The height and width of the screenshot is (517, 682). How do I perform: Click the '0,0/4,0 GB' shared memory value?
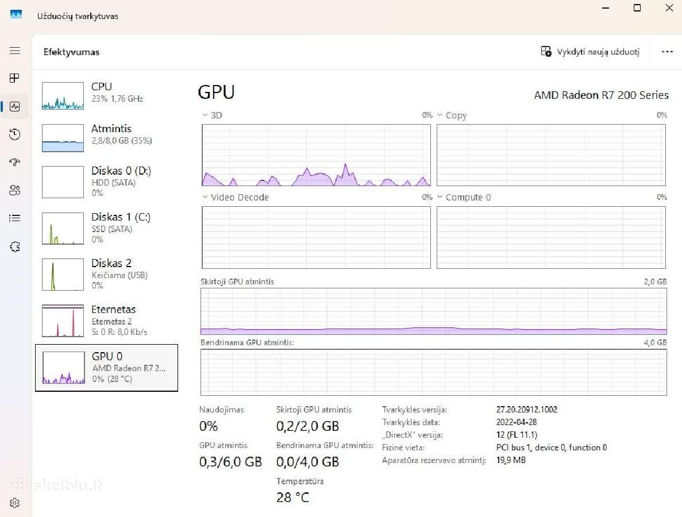pyautogui.click(x=307, y=462)
